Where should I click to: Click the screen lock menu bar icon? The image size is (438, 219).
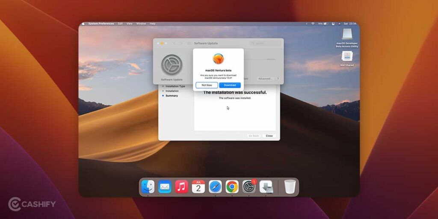tap(333, 24)
